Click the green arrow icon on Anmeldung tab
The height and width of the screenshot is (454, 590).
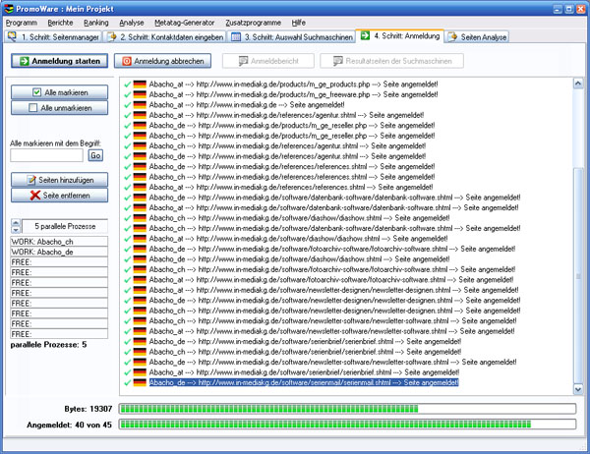(365, 35)
